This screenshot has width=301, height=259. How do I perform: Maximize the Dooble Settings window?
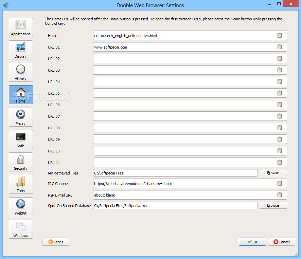tap(279, 4)
